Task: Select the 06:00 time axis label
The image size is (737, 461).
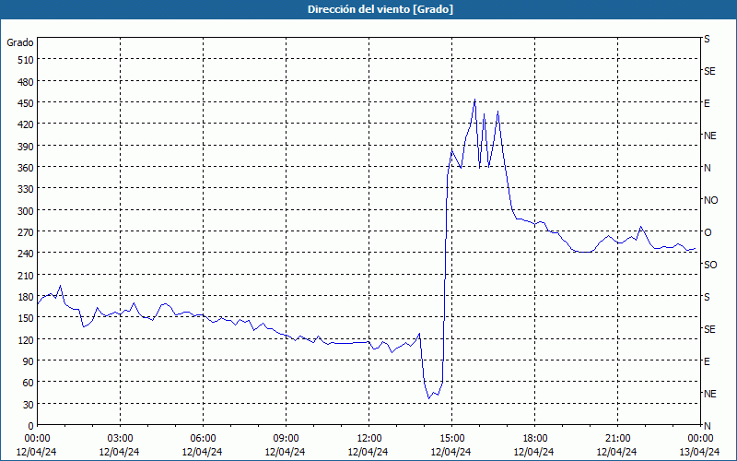Action: click(203, 439)
